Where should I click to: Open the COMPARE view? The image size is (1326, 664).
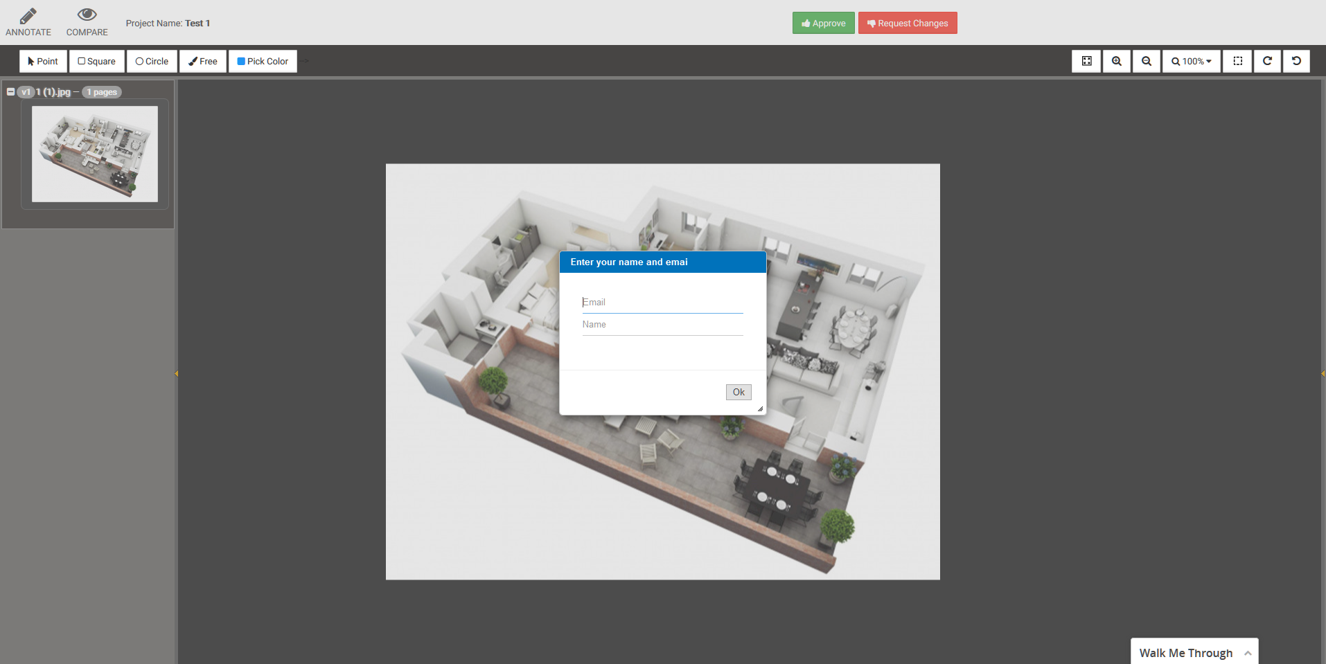(x=87, y=22)
